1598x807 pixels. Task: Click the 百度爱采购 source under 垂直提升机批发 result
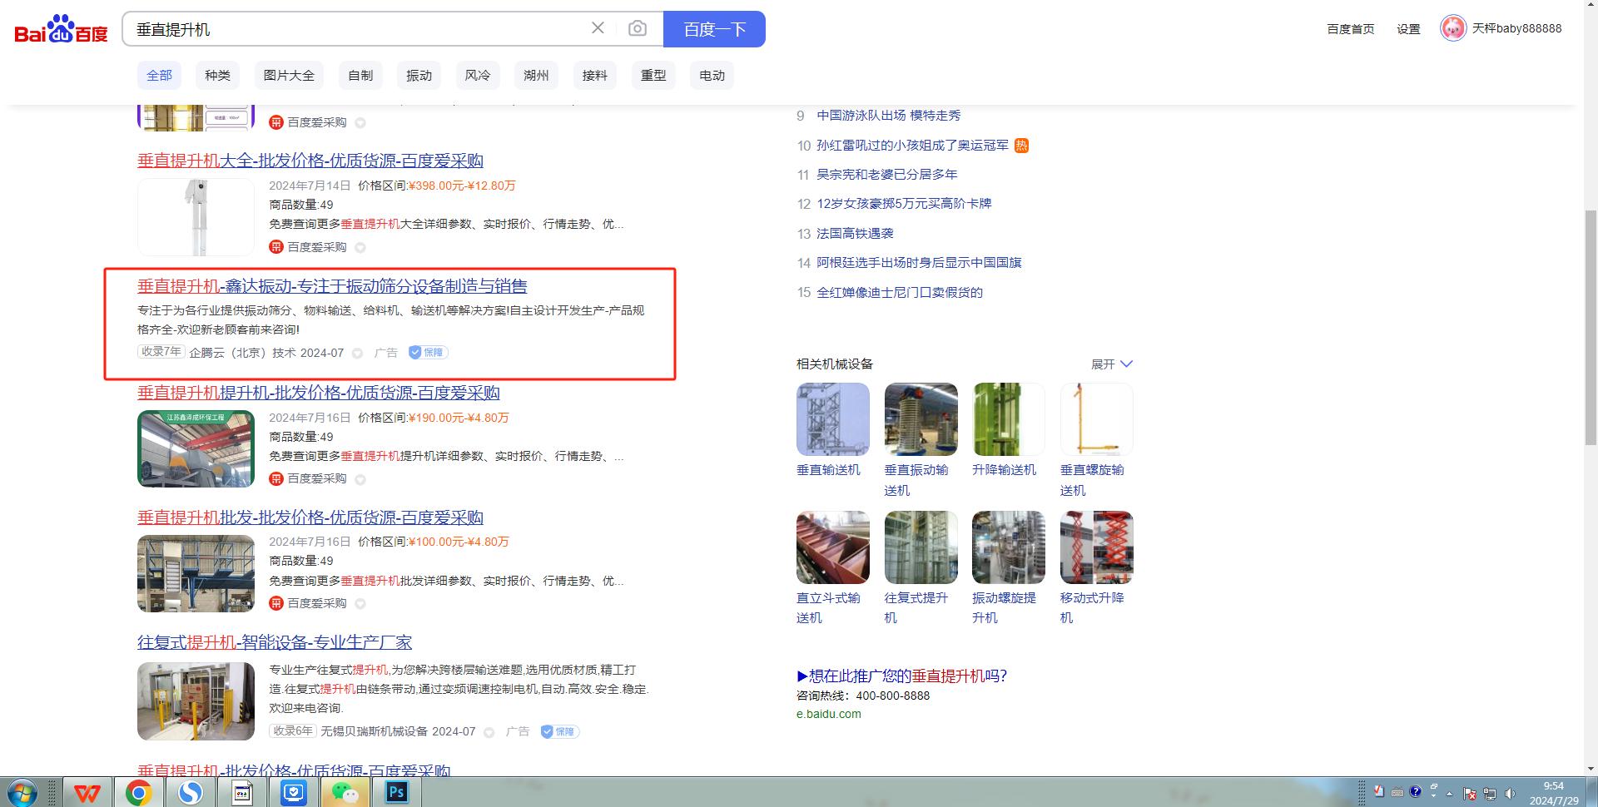(317, 603)
